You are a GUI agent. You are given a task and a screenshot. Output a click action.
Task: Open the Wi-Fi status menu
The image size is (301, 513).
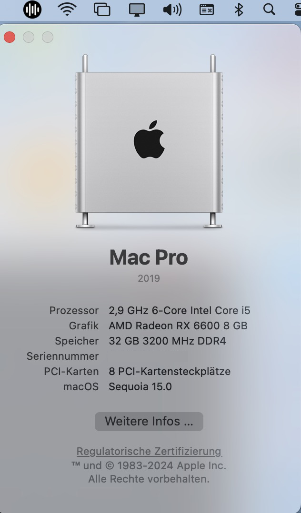pyautogui.click(x=67, y=10)
